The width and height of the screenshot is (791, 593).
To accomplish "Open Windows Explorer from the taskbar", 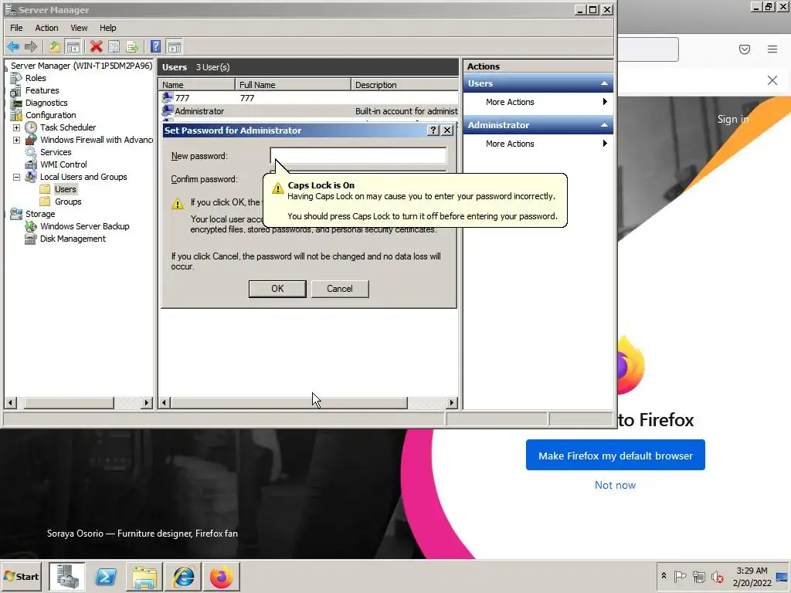I will 144,576.
